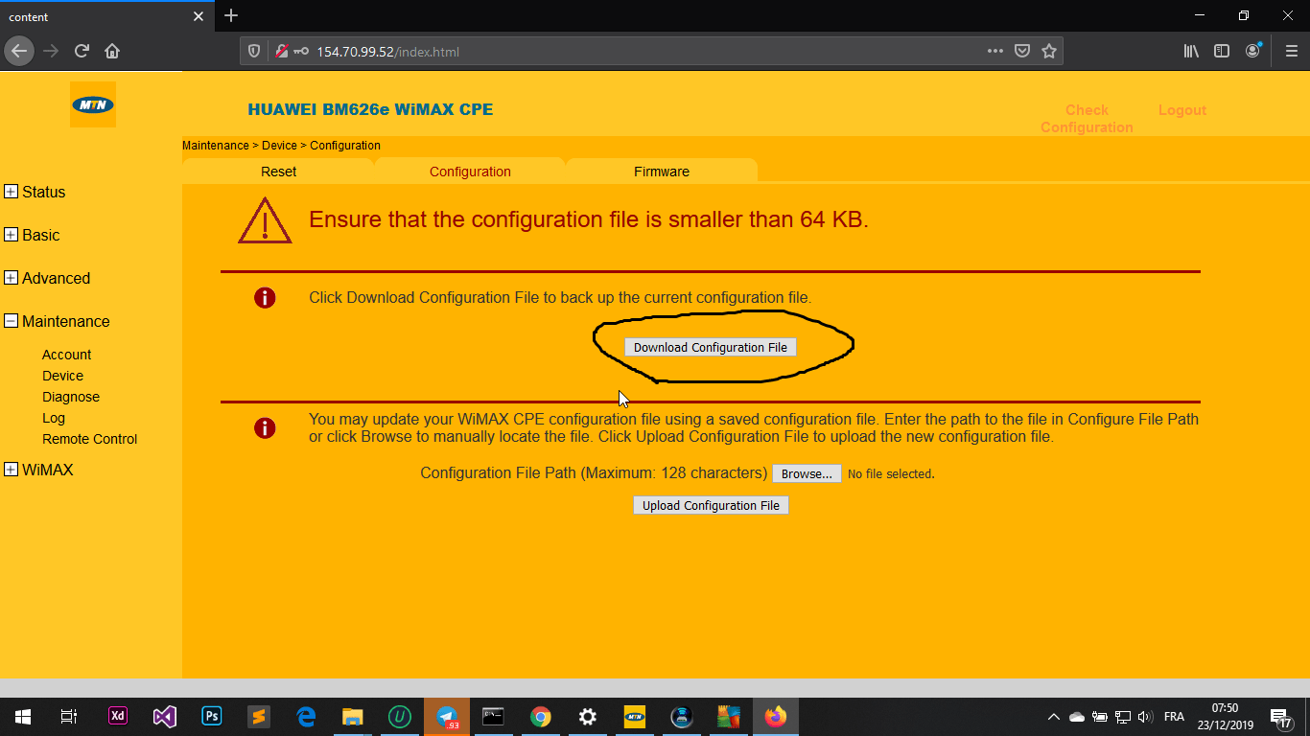Click Browse to choose a file

(807, 473)
